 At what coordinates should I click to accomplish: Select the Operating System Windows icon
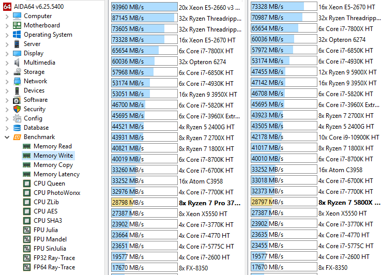(x=17, y=34)
